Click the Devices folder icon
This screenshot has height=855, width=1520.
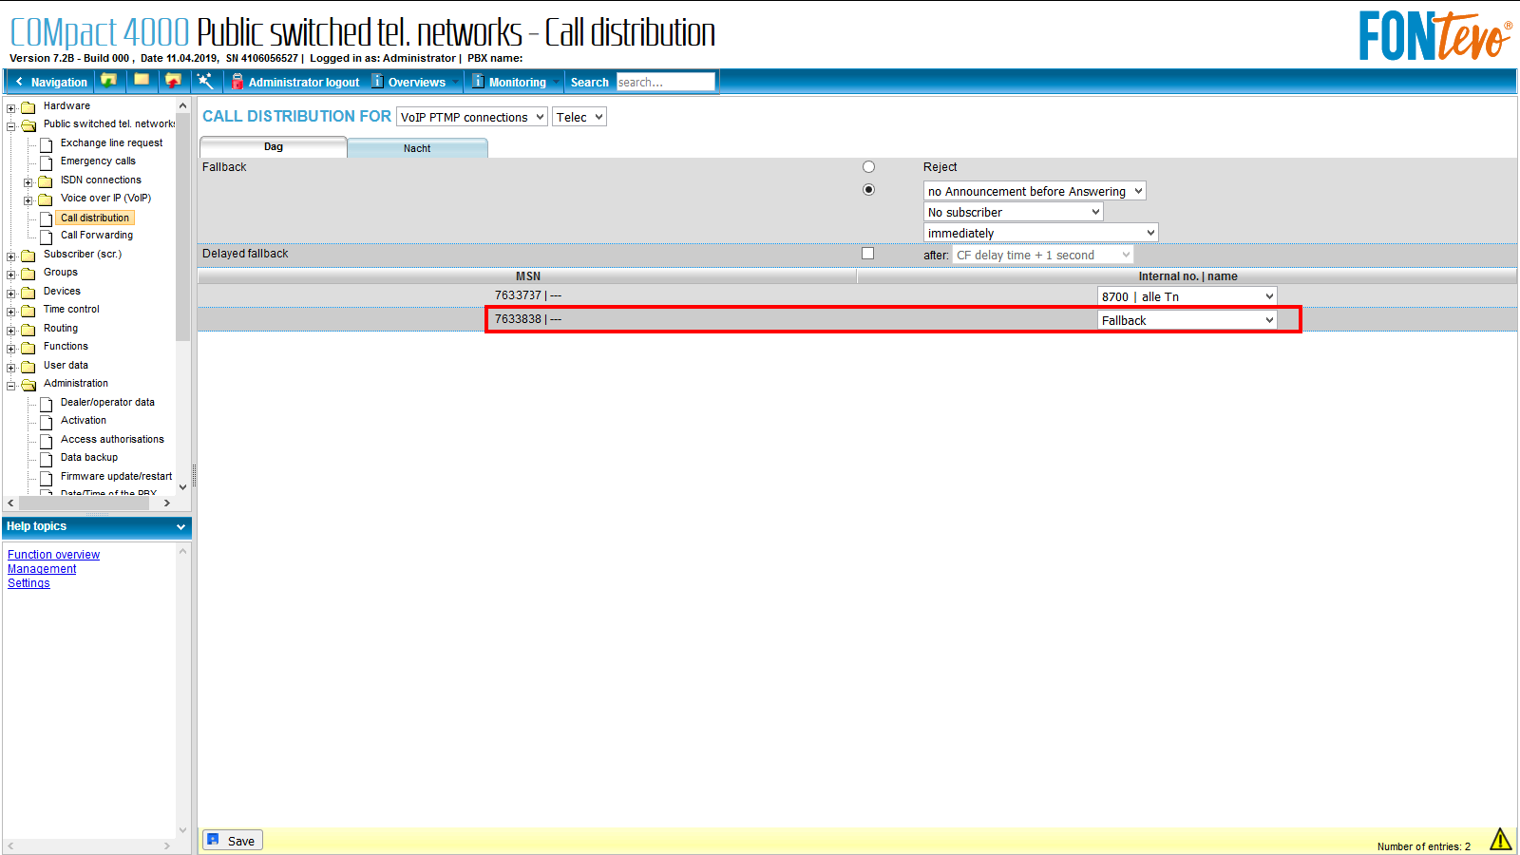tap(28, 293)
